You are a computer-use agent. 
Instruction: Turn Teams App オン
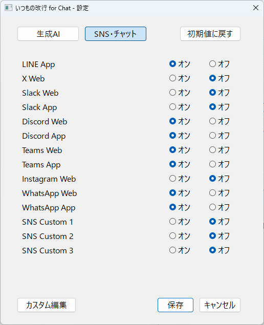coord(180,164)
